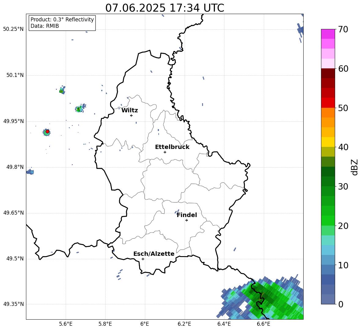Image resolution: width=362 pixels, height=330 pixels.
Task: Click the 5.8°E longitude label
Action: pos(105,324)
